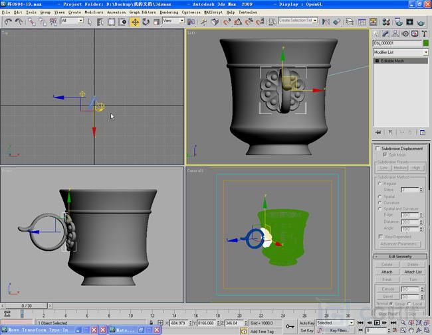Select the Curvature subdivision radio button
This screenshot has width=432, height=335.
(x=379, y=203)
